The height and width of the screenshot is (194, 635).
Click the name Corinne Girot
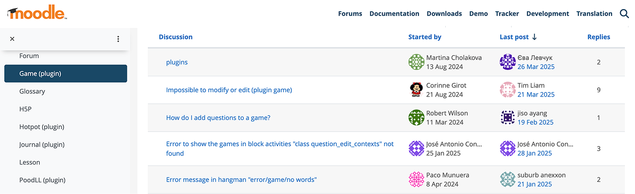[x=446, y=85]
